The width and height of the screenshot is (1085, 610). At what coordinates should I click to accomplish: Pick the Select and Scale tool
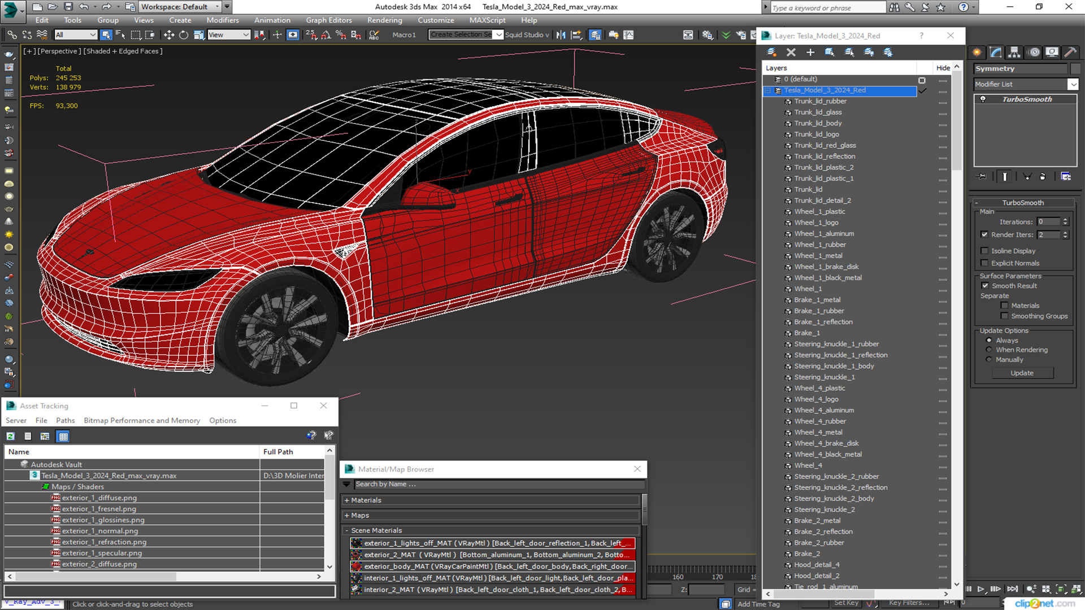(x=198, y=35)
